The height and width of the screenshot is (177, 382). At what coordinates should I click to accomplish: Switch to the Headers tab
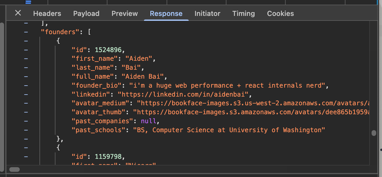(47, 14)
